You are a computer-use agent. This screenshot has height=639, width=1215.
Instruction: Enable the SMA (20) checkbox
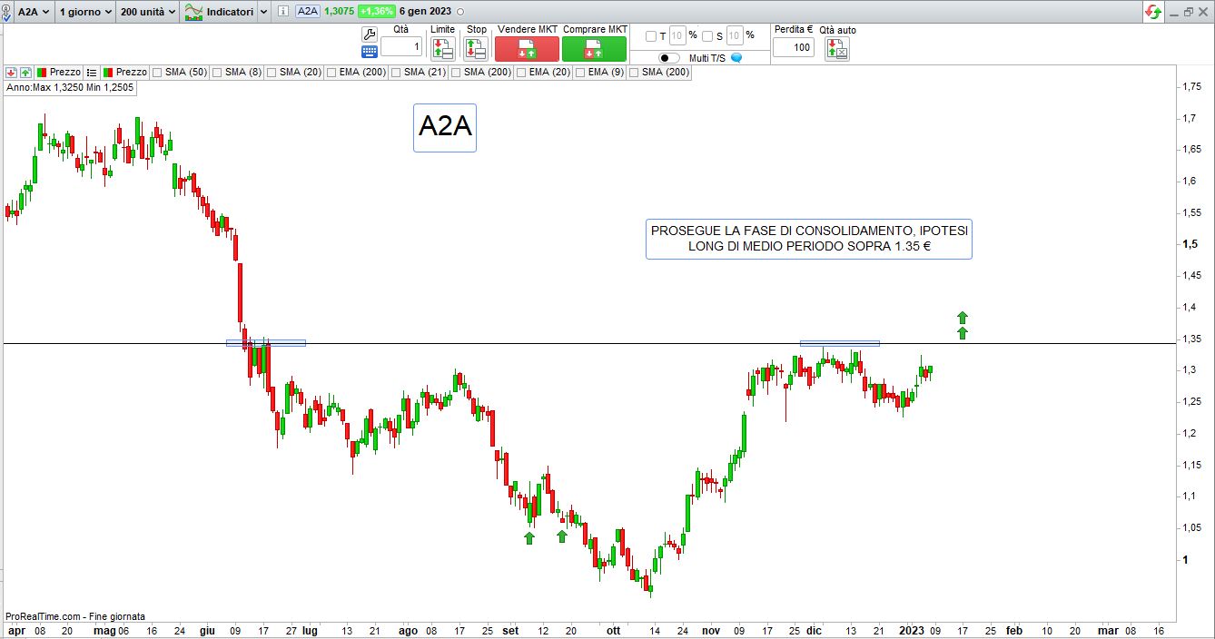coord(272,72)
